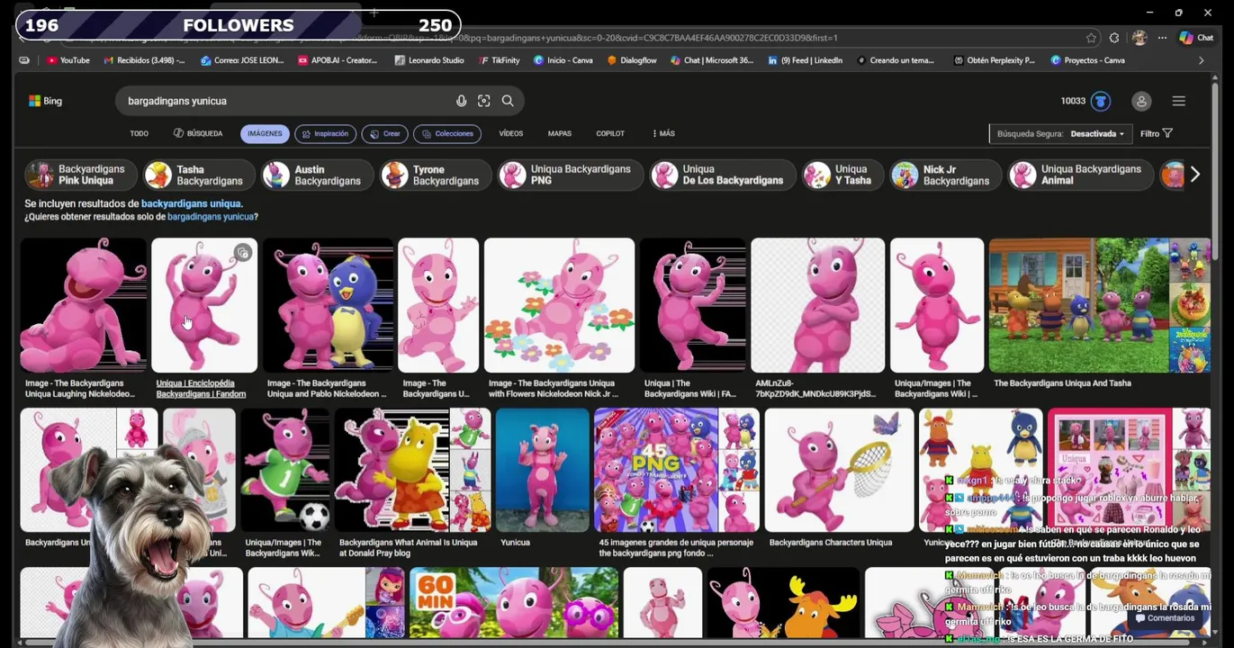
Task: Open Backyardigans Characters Uniqua net thumbnail
Action: click(839, 470)
